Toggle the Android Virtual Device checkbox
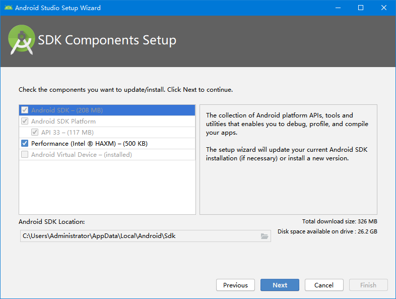Image resolution: width=396 pixels, height=299 pixels. pyautogui.click(x=25, y=155)
